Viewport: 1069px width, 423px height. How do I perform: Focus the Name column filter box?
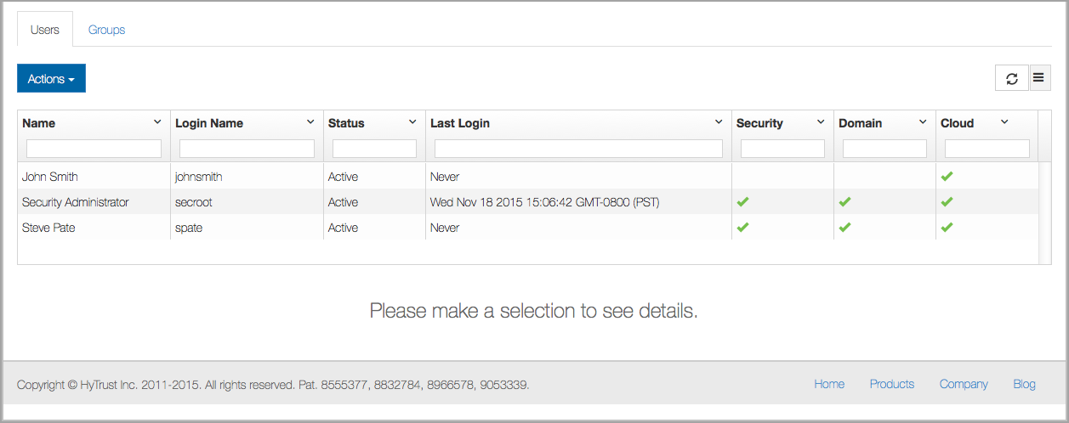pyautogui.click(x=94, y=149)
